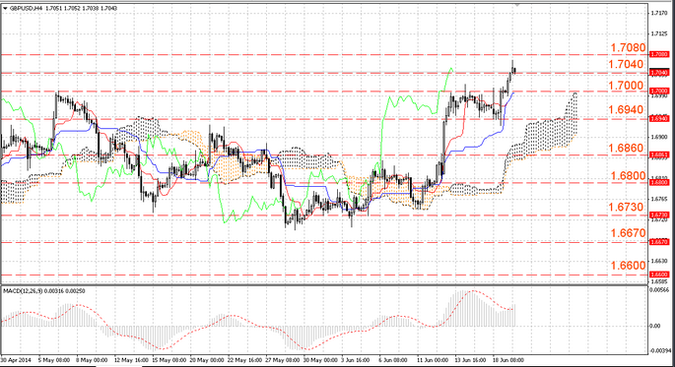Select the red 1.6670 axis price tag

pyautogui.click(x=659, y=242)
